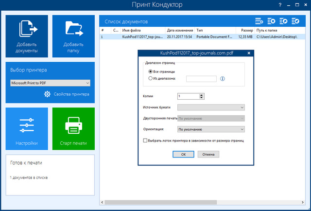The image size is (311, 211).
Task: Click the clear document list icon
Action: (x=271, y=21)
